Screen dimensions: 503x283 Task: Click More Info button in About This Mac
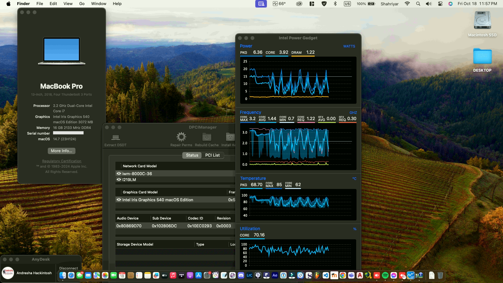62,151
